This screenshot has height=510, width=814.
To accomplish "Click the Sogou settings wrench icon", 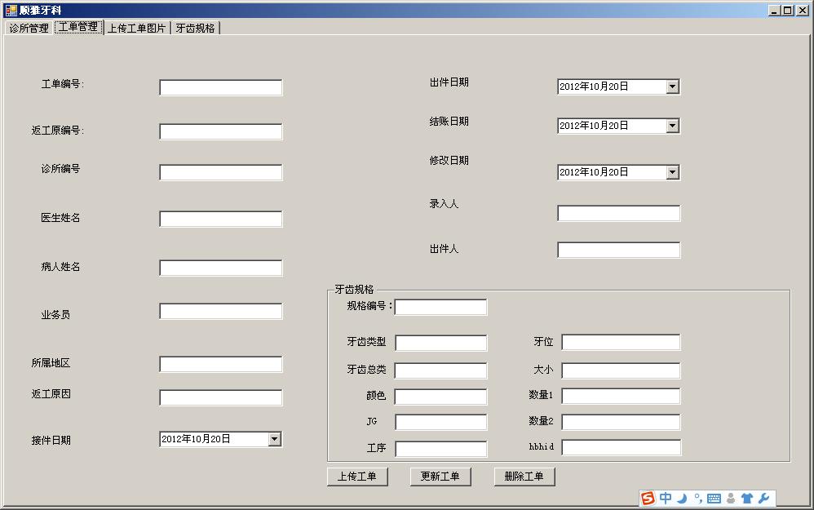I will pos(764,498).
